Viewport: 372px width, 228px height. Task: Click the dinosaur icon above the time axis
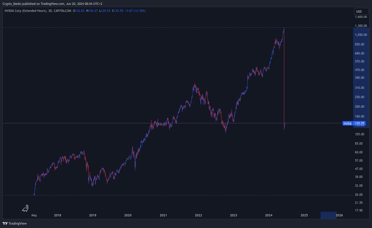pos(25,208)
